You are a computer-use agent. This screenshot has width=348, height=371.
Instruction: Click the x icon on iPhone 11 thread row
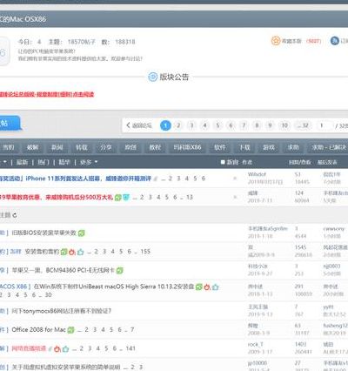pos(235,179)
